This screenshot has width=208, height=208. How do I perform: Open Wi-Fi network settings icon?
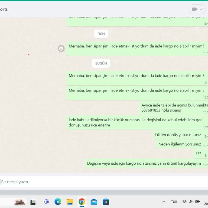tap(184, 201)
